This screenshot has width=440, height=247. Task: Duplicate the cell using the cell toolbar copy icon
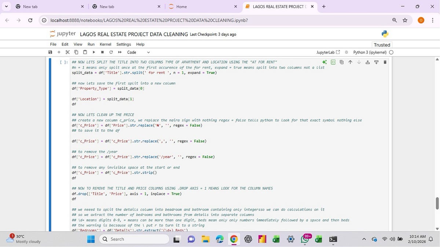tap(341, 62)
